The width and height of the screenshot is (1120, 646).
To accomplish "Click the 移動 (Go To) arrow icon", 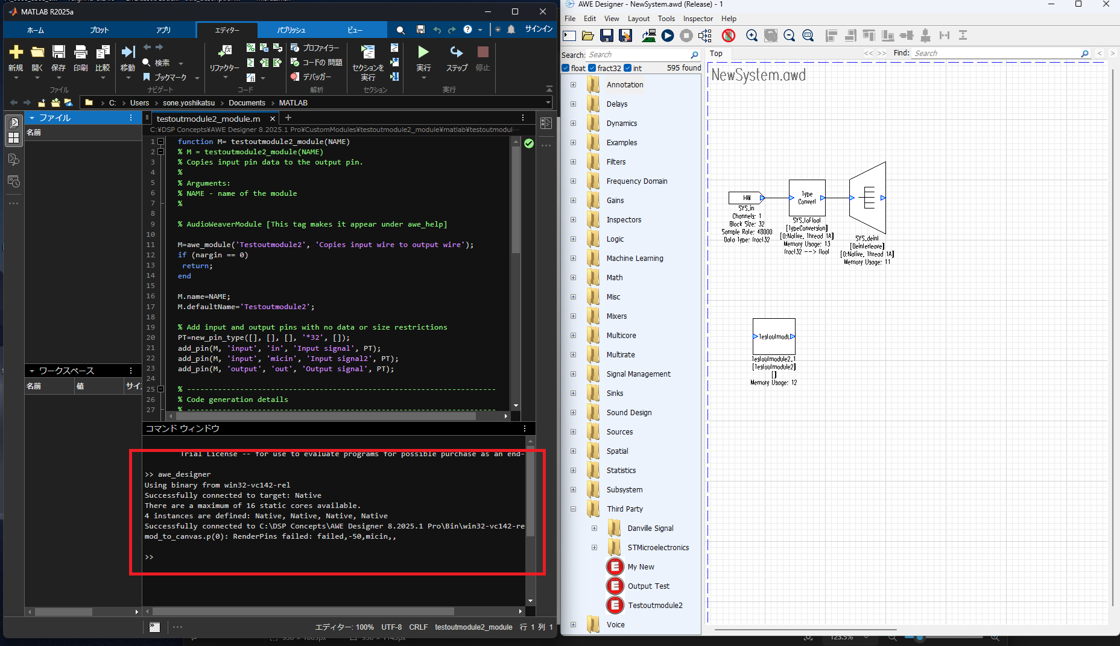I will coord(128,52).
